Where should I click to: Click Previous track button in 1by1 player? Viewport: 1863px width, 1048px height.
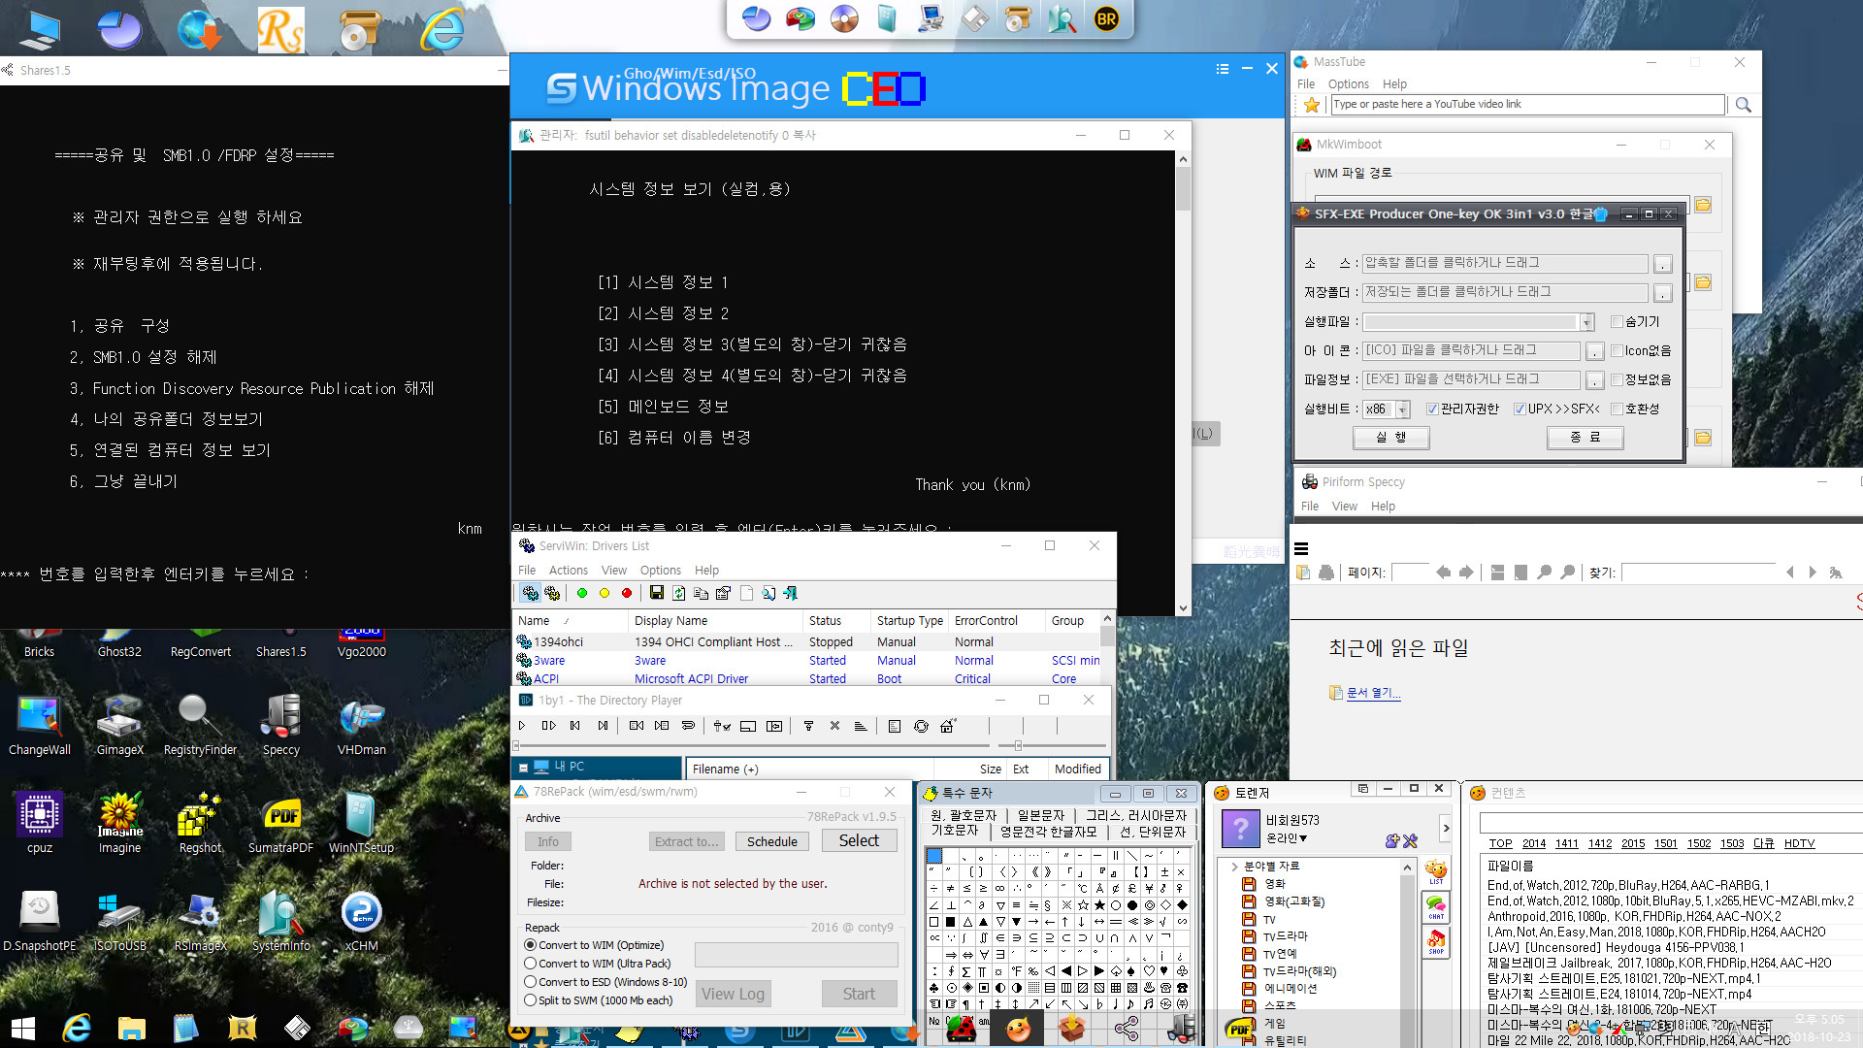pos(575,726)
